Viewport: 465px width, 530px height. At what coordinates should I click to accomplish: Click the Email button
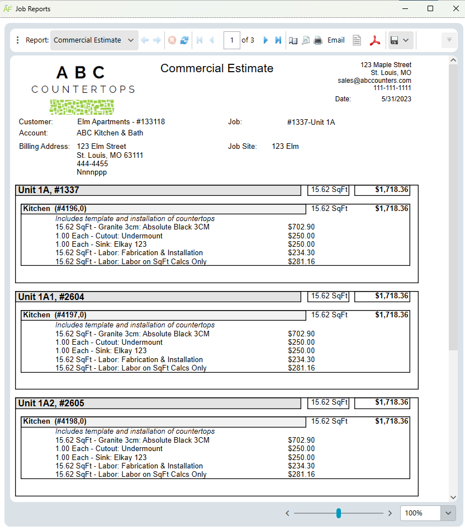coord(336,40)
